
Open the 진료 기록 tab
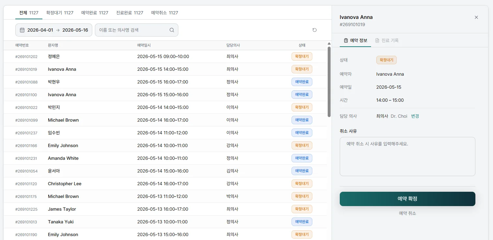coord(387,40)
